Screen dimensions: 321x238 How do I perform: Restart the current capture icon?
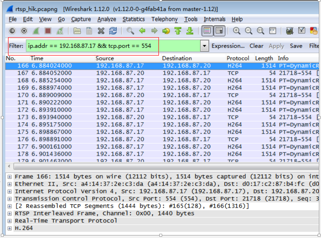point(60,31)
